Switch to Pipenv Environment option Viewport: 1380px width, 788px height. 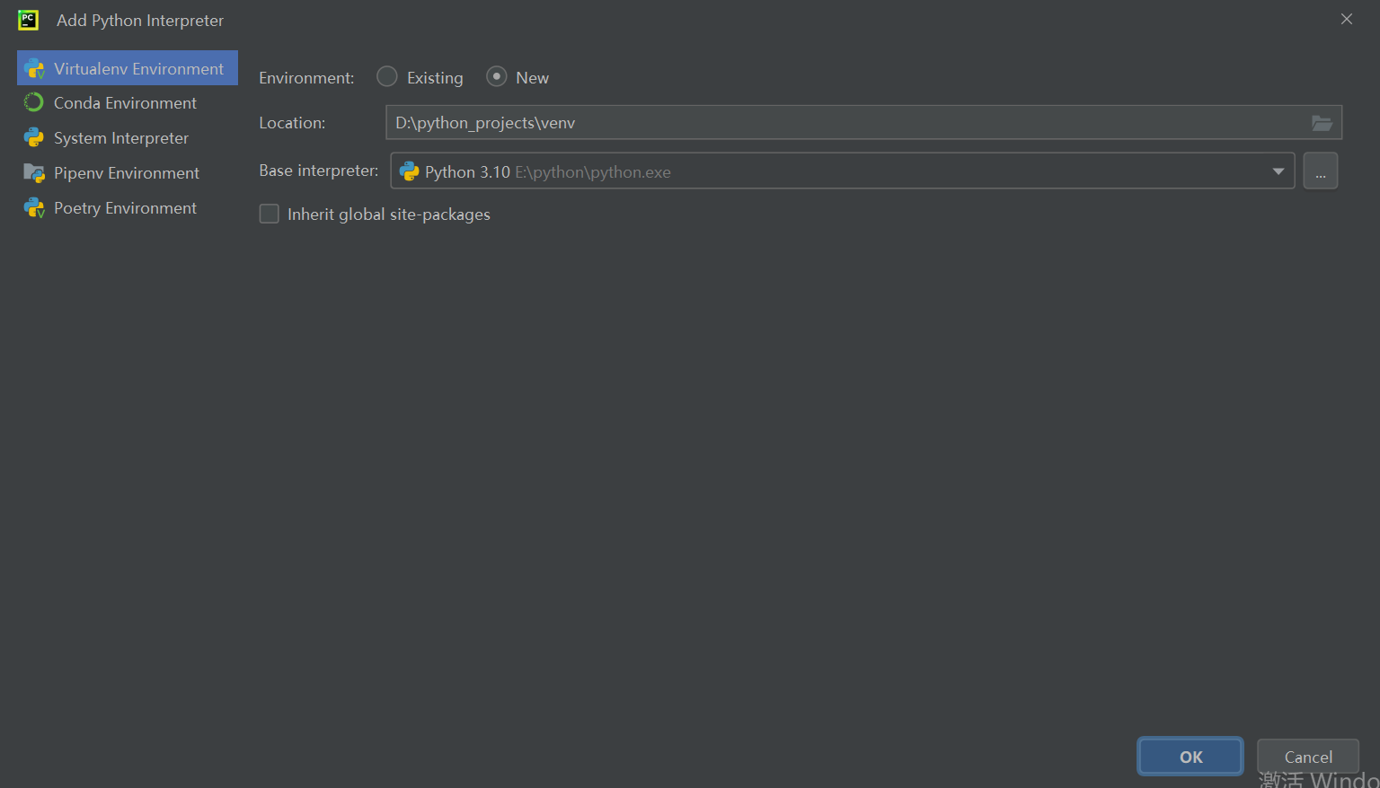click(x=128, y=172)
